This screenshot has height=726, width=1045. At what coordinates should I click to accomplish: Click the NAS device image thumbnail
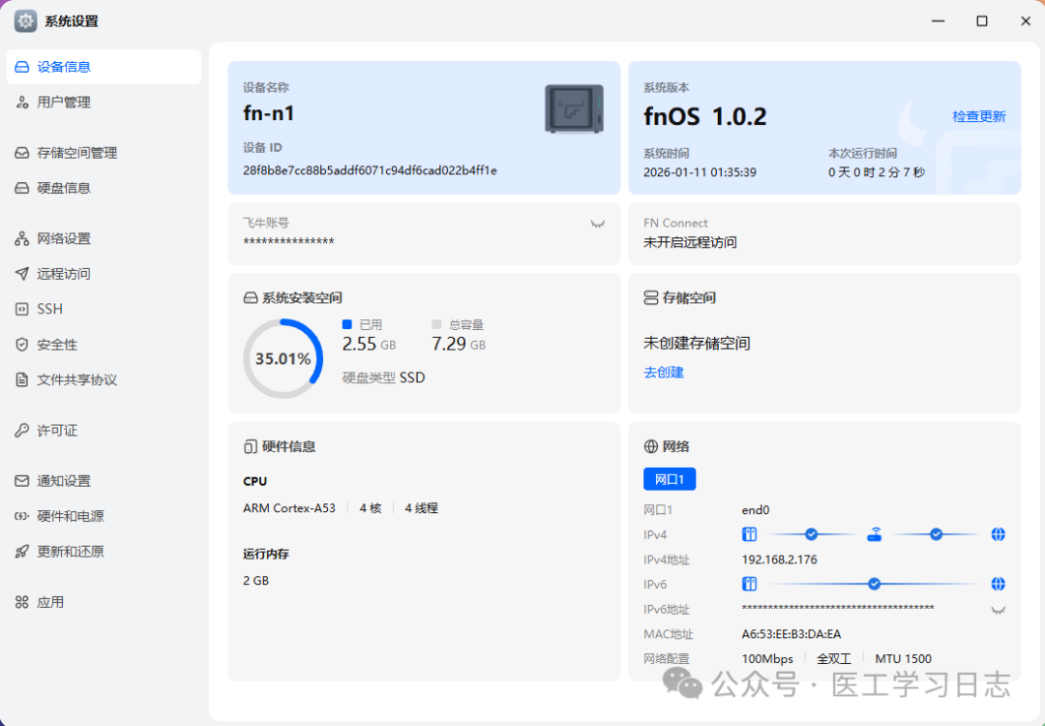(574, 109)
